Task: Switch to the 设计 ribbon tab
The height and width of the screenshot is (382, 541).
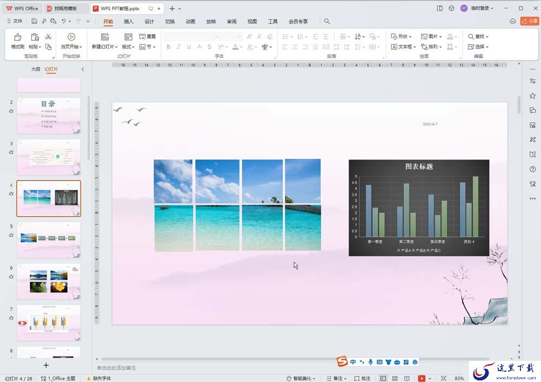Action: pos(149,22)
